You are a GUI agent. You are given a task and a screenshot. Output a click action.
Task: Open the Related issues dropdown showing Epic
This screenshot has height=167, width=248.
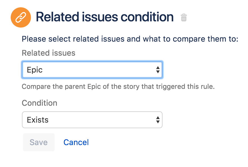[x=92, y=70]
